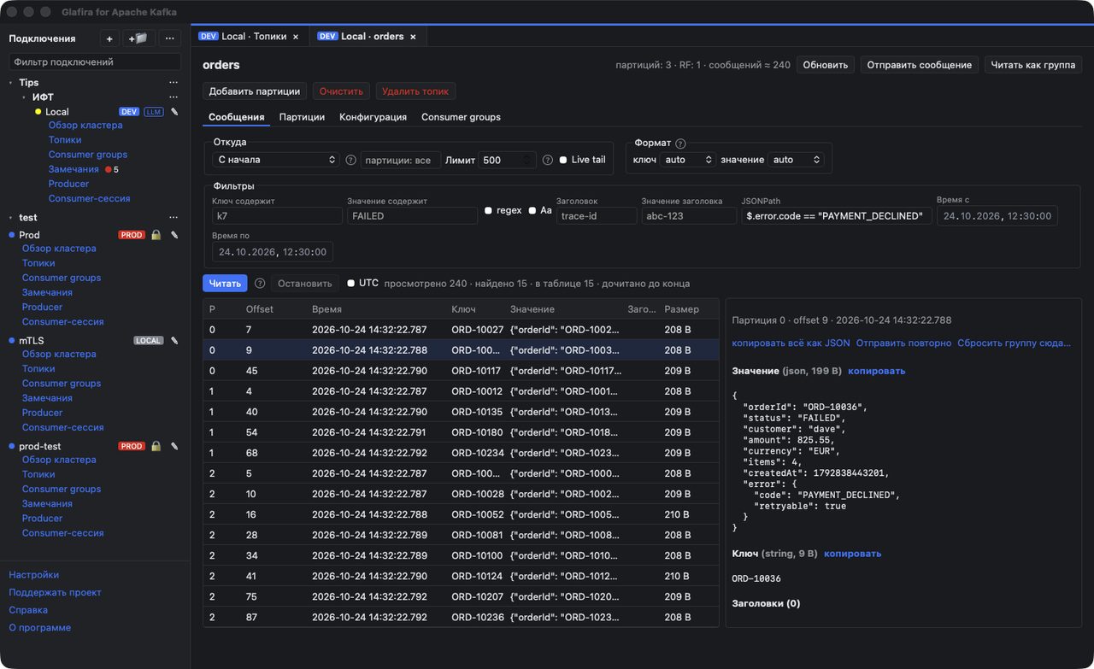Close the Local · orders tab

coord(413,37)
